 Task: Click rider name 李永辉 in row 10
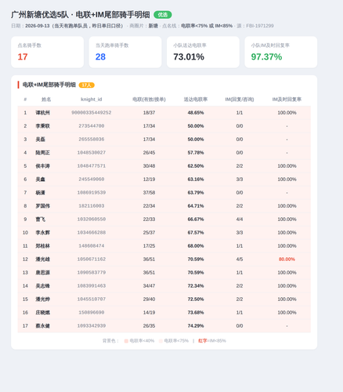(42, 233)
